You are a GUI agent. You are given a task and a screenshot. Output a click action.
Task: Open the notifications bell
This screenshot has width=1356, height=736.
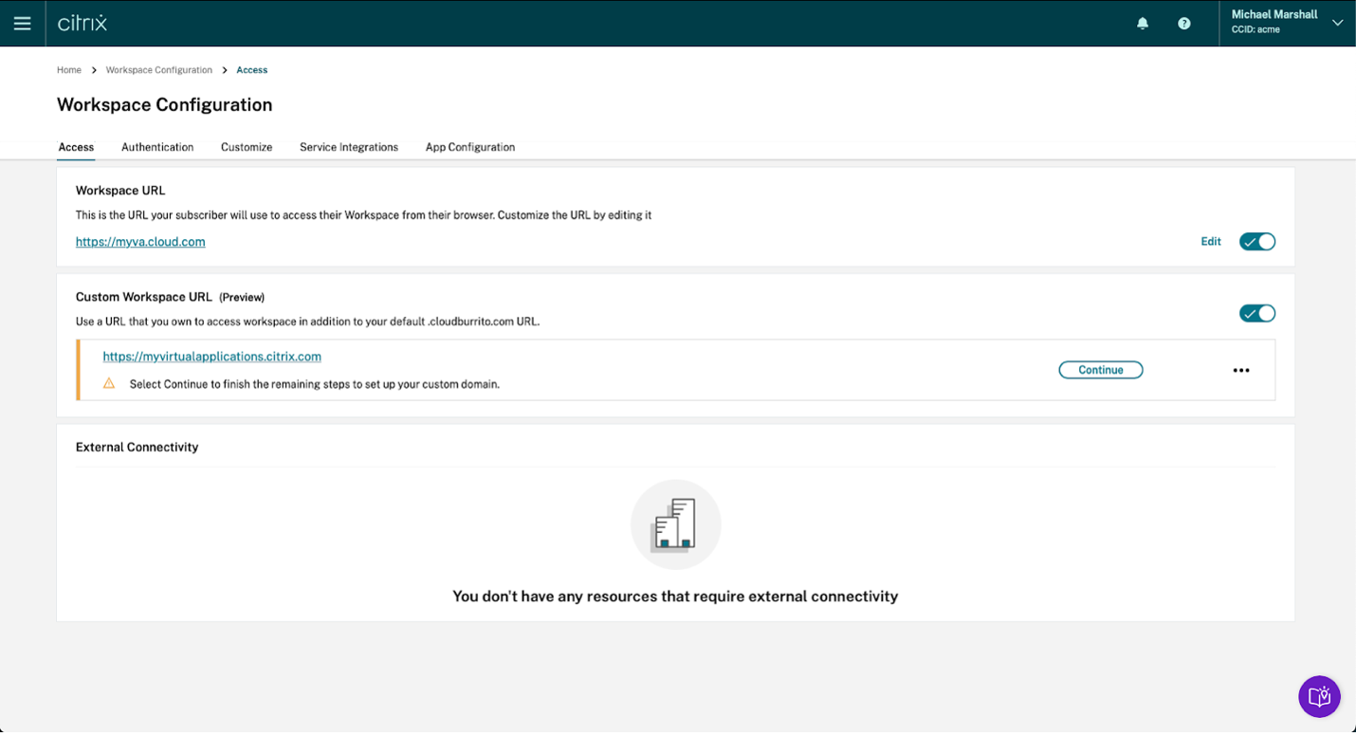pos(1143,24)
